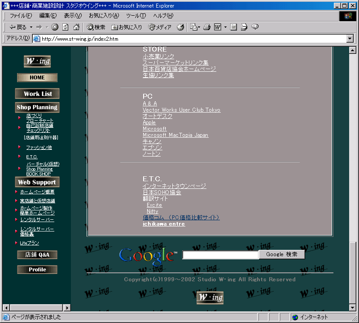Open the バーチャル(仮想) Shop Planning BOOK SHOP link
Image resolution: width=359 pixels, height=323 pixels.
click(x=43, y=169)
